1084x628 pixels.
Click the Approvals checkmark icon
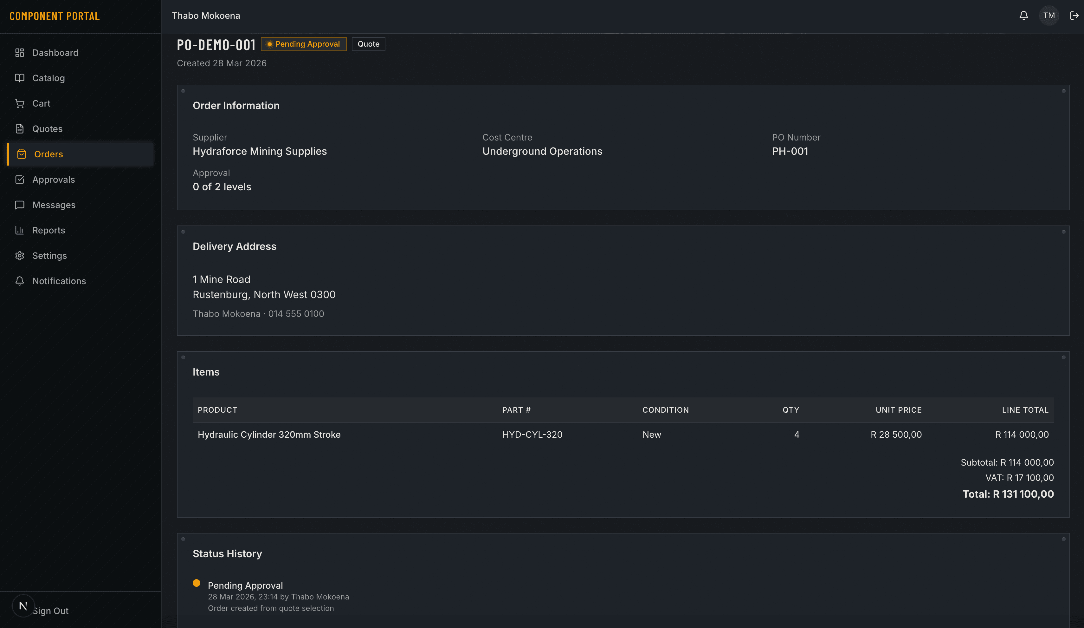point(20,180)
